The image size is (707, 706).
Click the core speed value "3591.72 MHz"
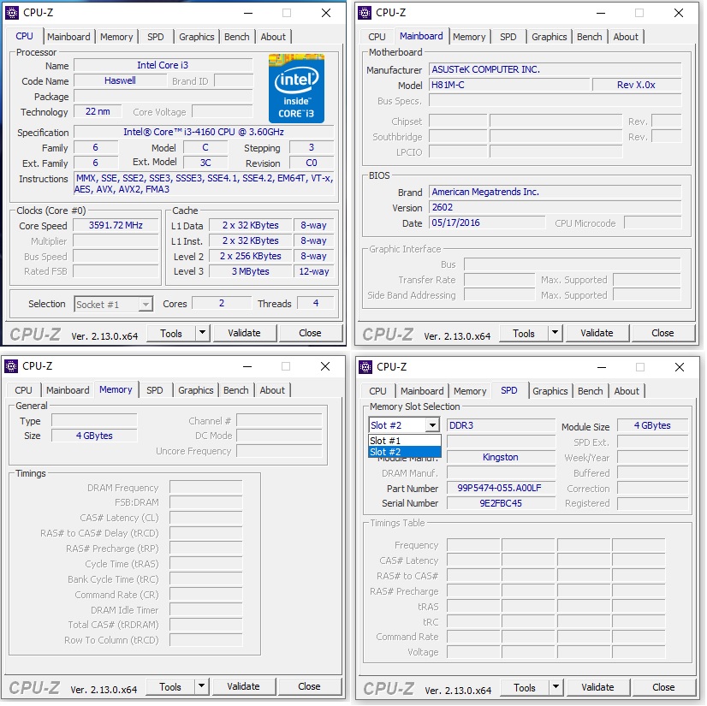pyautogui.click(x=116, y=225)
